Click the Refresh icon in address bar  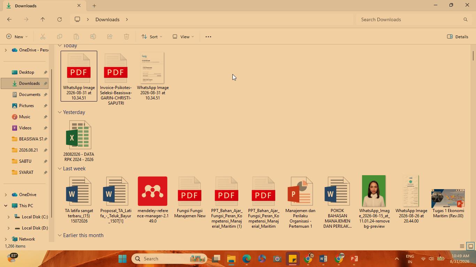pyautogui.click(x=60, y=19)
